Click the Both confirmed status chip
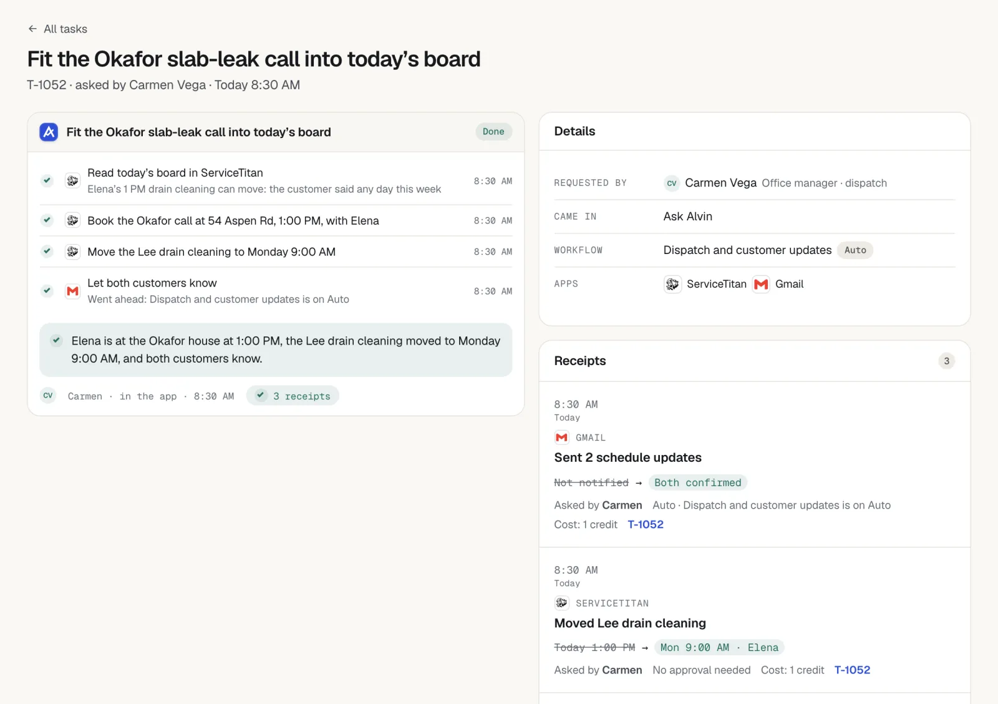Viewport: 998px width, 704px height. click(x=698, y=482)
